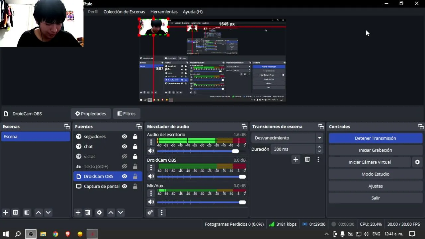Remove the scene transition with trash icon

click(307, 159)
